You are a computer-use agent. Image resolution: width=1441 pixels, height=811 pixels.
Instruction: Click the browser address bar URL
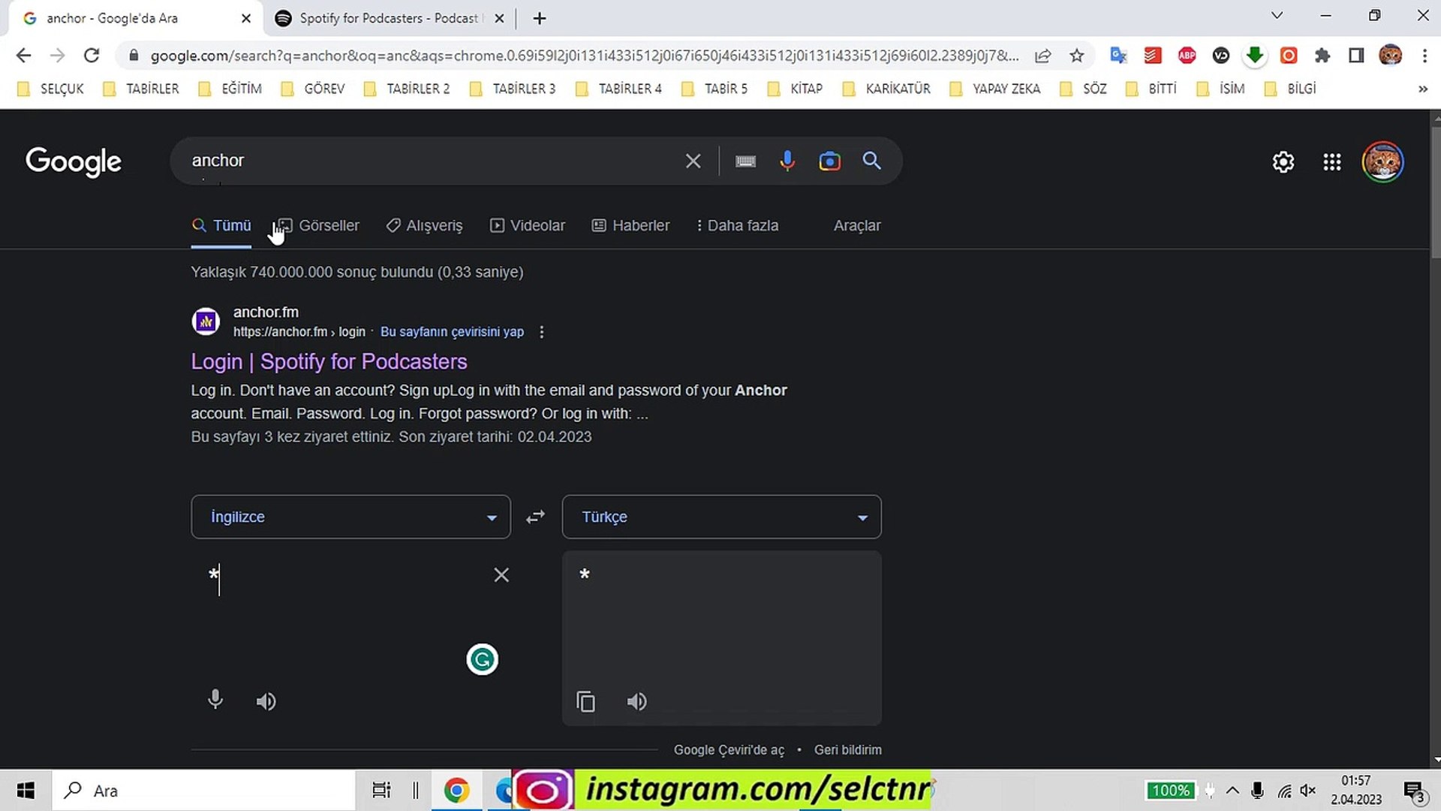[x=584, y=56]
